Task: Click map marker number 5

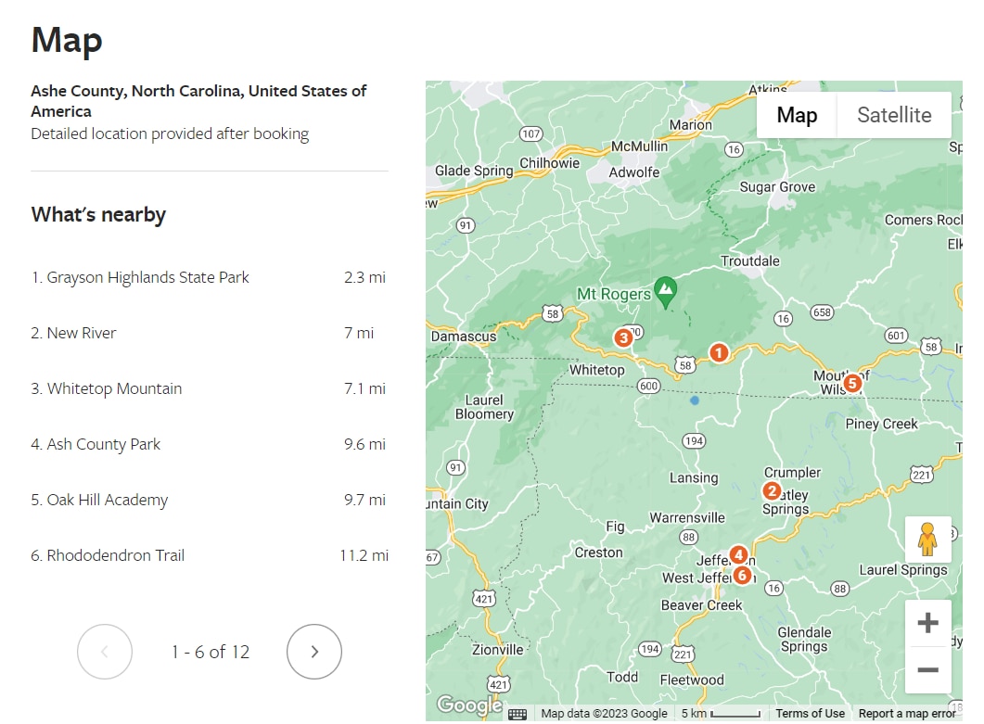Action: point(853,382)
